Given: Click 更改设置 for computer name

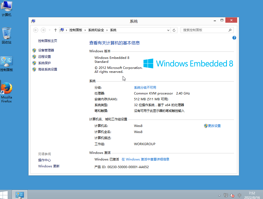Looking at the screenshot, I should (x=212, y=126).
